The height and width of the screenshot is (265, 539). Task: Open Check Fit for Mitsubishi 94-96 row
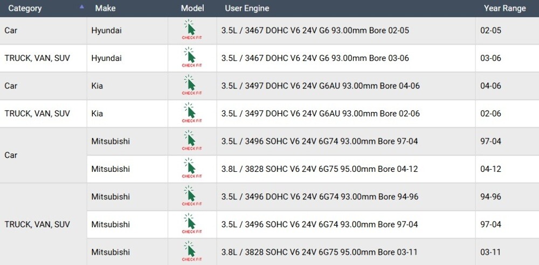192,196
